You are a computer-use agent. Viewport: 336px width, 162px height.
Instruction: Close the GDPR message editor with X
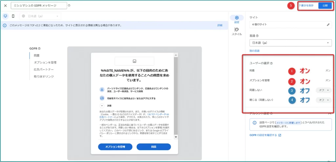5,6
